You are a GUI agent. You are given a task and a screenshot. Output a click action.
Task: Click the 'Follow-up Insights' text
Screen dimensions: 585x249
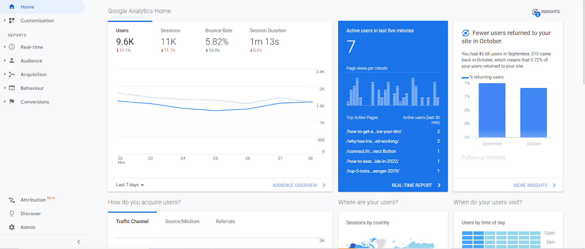click(x=484, y=157)
